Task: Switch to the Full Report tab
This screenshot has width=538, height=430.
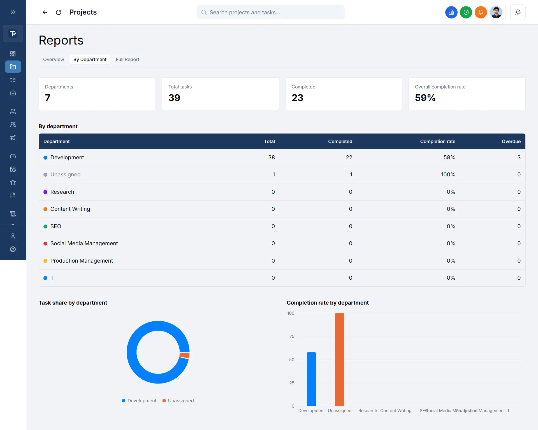Action: 127,59
